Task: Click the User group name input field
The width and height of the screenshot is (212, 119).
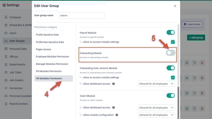Action: 82,15
